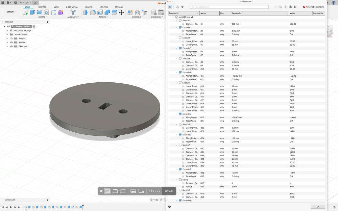This screenshot has width=338, height=211.
Task: Activate the week12.sara v1 component radio button
Action: (34, 26)
